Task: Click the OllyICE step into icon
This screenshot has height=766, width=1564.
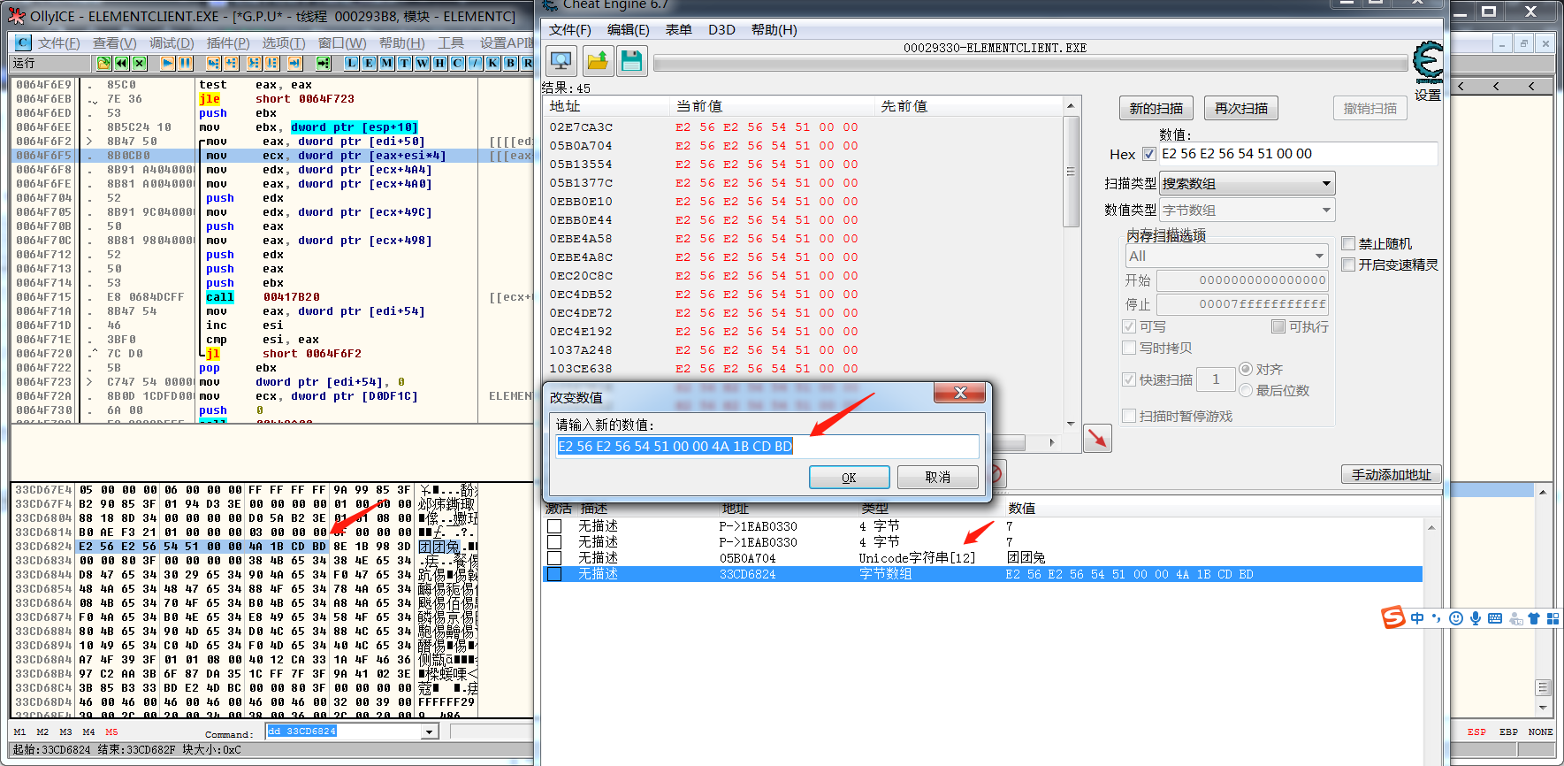Action: [214, 63]
